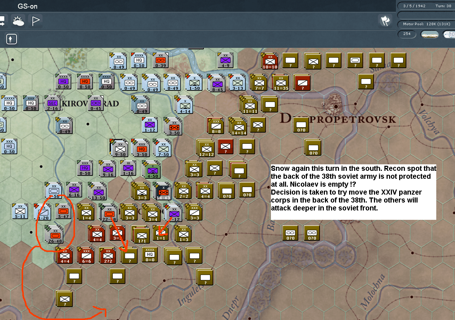Select the unknown Soviet unit with oval symbol
455x320 pixels.
[355, 61]
